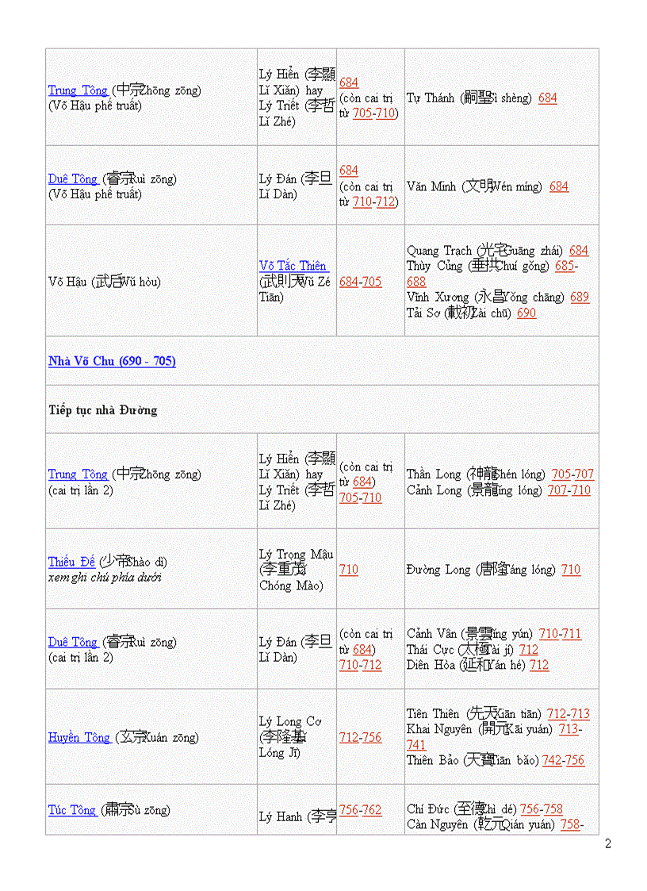Open Duệ Tông link above "Võ Hậu phế truất"
This screenshot has height=891, width=647.
pos(73,179)
